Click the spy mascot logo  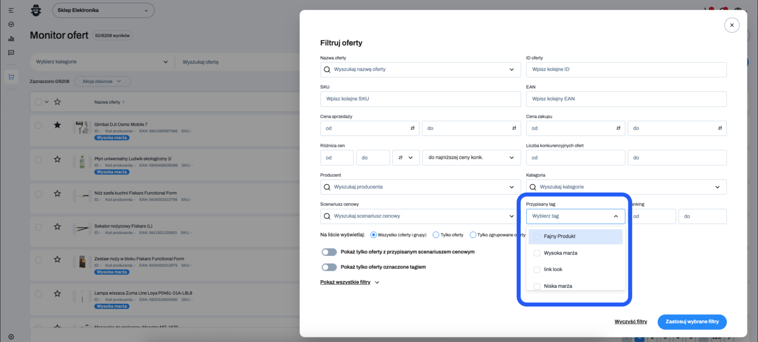point(36,10)
